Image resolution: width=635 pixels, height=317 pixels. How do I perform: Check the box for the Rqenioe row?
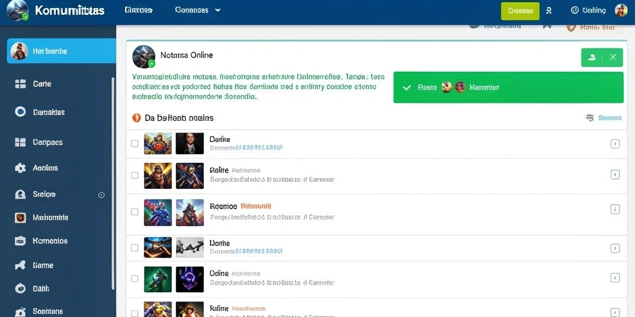[135, 212]
